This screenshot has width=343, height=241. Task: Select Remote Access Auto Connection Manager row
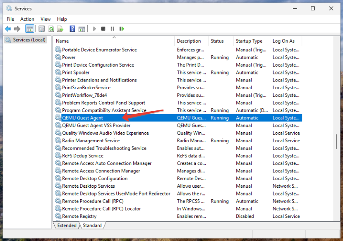(178, 163)
